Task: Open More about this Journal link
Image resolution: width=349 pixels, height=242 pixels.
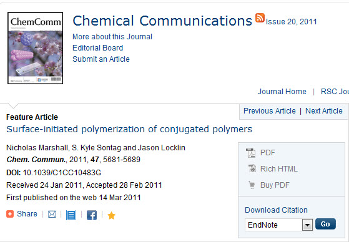Action: click(x=112, y=37)
